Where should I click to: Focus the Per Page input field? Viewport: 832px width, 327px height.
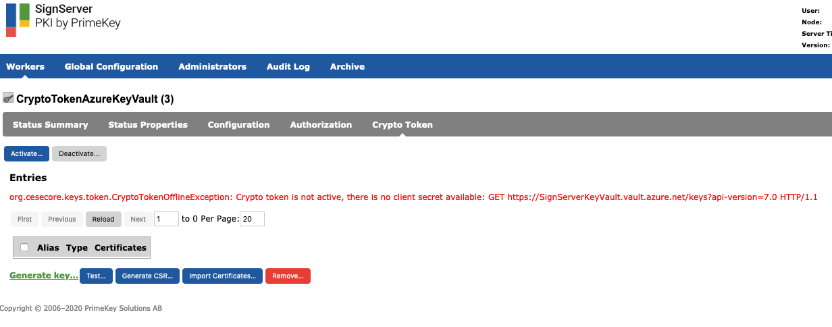point(252,219)
